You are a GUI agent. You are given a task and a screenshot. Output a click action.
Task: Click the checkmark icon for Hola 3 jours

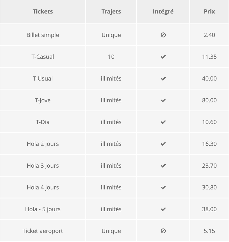163,166
